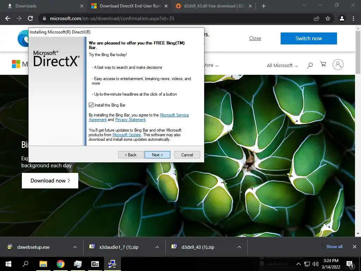Open the taskbar app next to Chrome
Viewport: 361px width, 271px height.
click(78, 264)
